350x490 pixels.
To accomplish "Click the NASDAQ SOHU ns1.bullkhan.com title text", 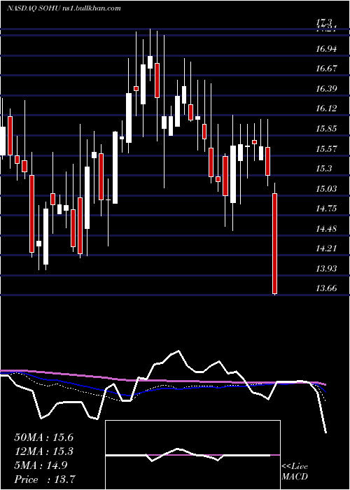I will coord(64,8).
